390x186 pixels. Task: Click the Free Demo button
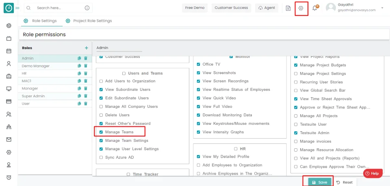pos(195,8)
